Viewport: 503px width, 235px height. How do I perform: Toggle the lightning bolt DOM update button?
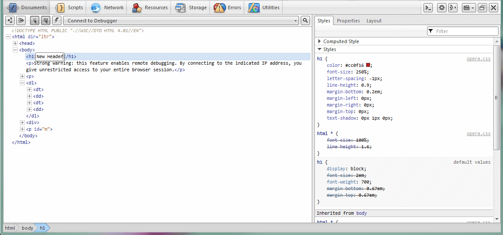coord(57,21)
